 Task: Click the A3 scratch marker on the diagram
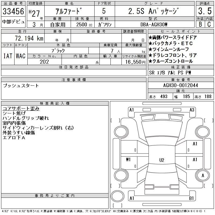click(192, 110)
